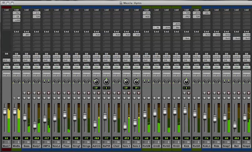Select the Snap1 track name label

(226, 146)
